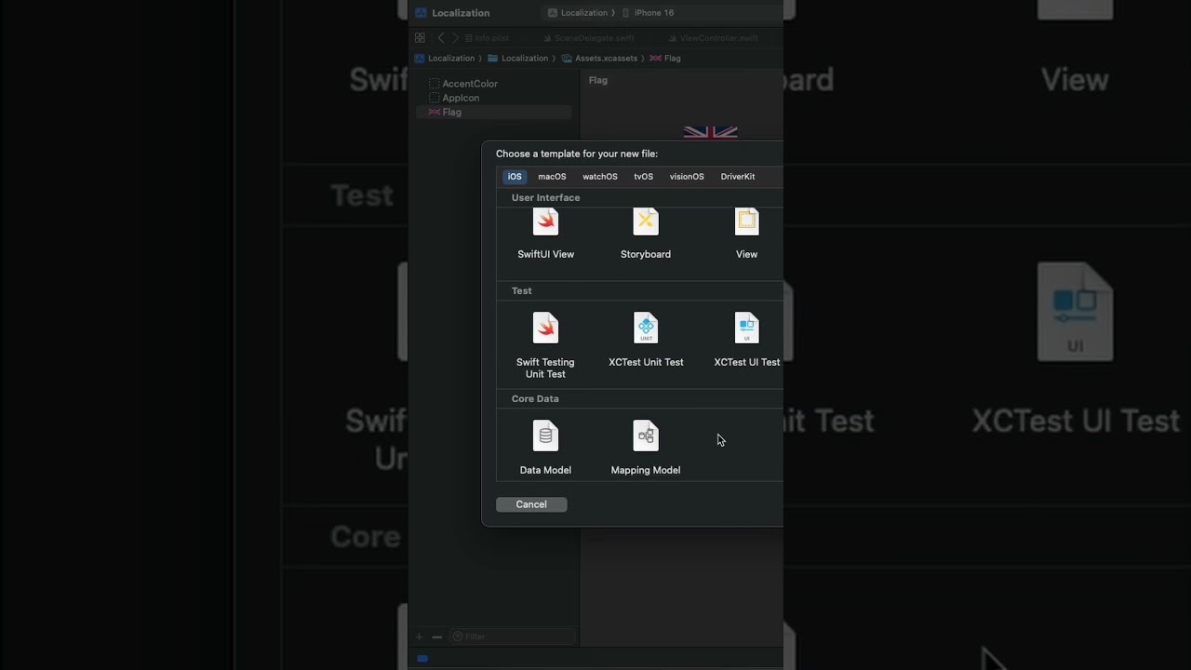Go forward with the right chevron
This screenshot has height=670, width=1191.
455,38
